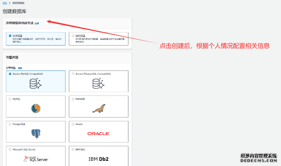281x166 pixels.
Task: Select the IBM Db2 radio button
Action: pyautogui.click(x=73, y=149)
